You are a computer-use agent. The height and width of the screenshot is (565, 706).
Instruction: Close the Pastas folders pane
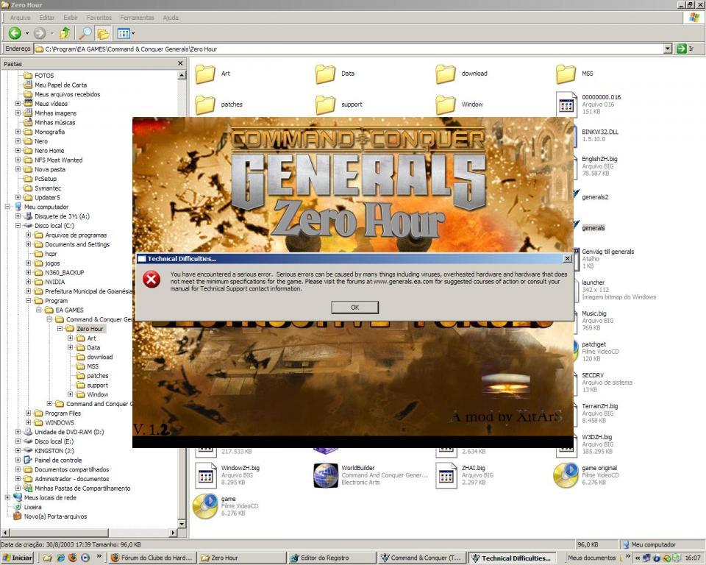click(180, 63)
